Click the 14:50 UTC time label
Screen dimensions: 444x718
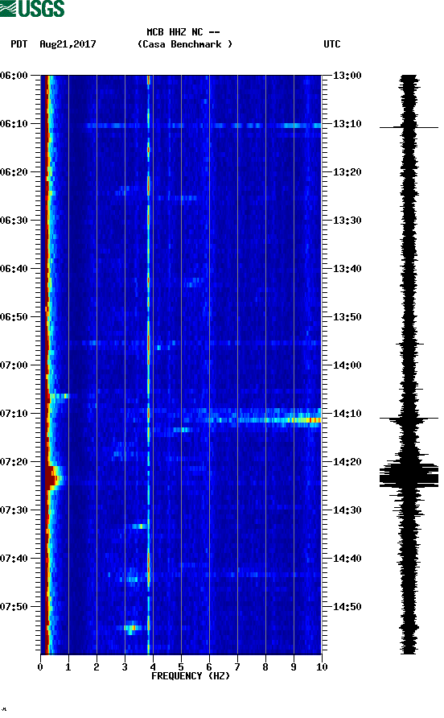tap(347, 607)
